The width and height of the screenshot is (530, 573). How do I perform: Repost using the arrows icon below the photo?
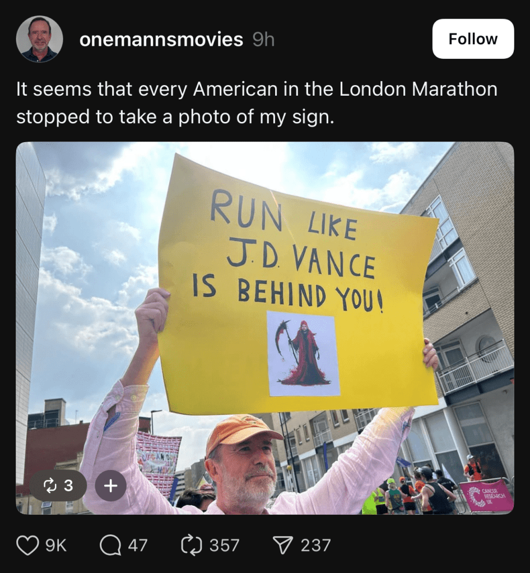click(x=192, y=545)
